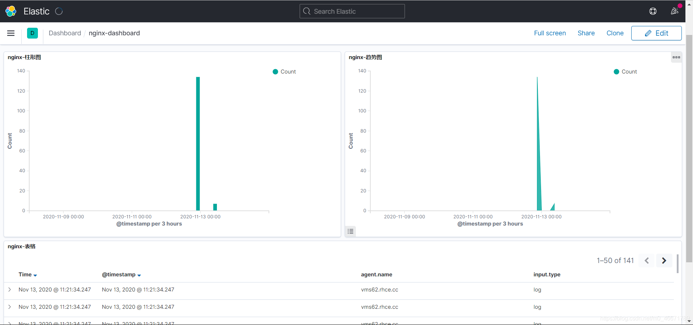Viewport: 693px width, 325px height.
Task: Click the nginx-表格 panel title
Action: [22, 246]
